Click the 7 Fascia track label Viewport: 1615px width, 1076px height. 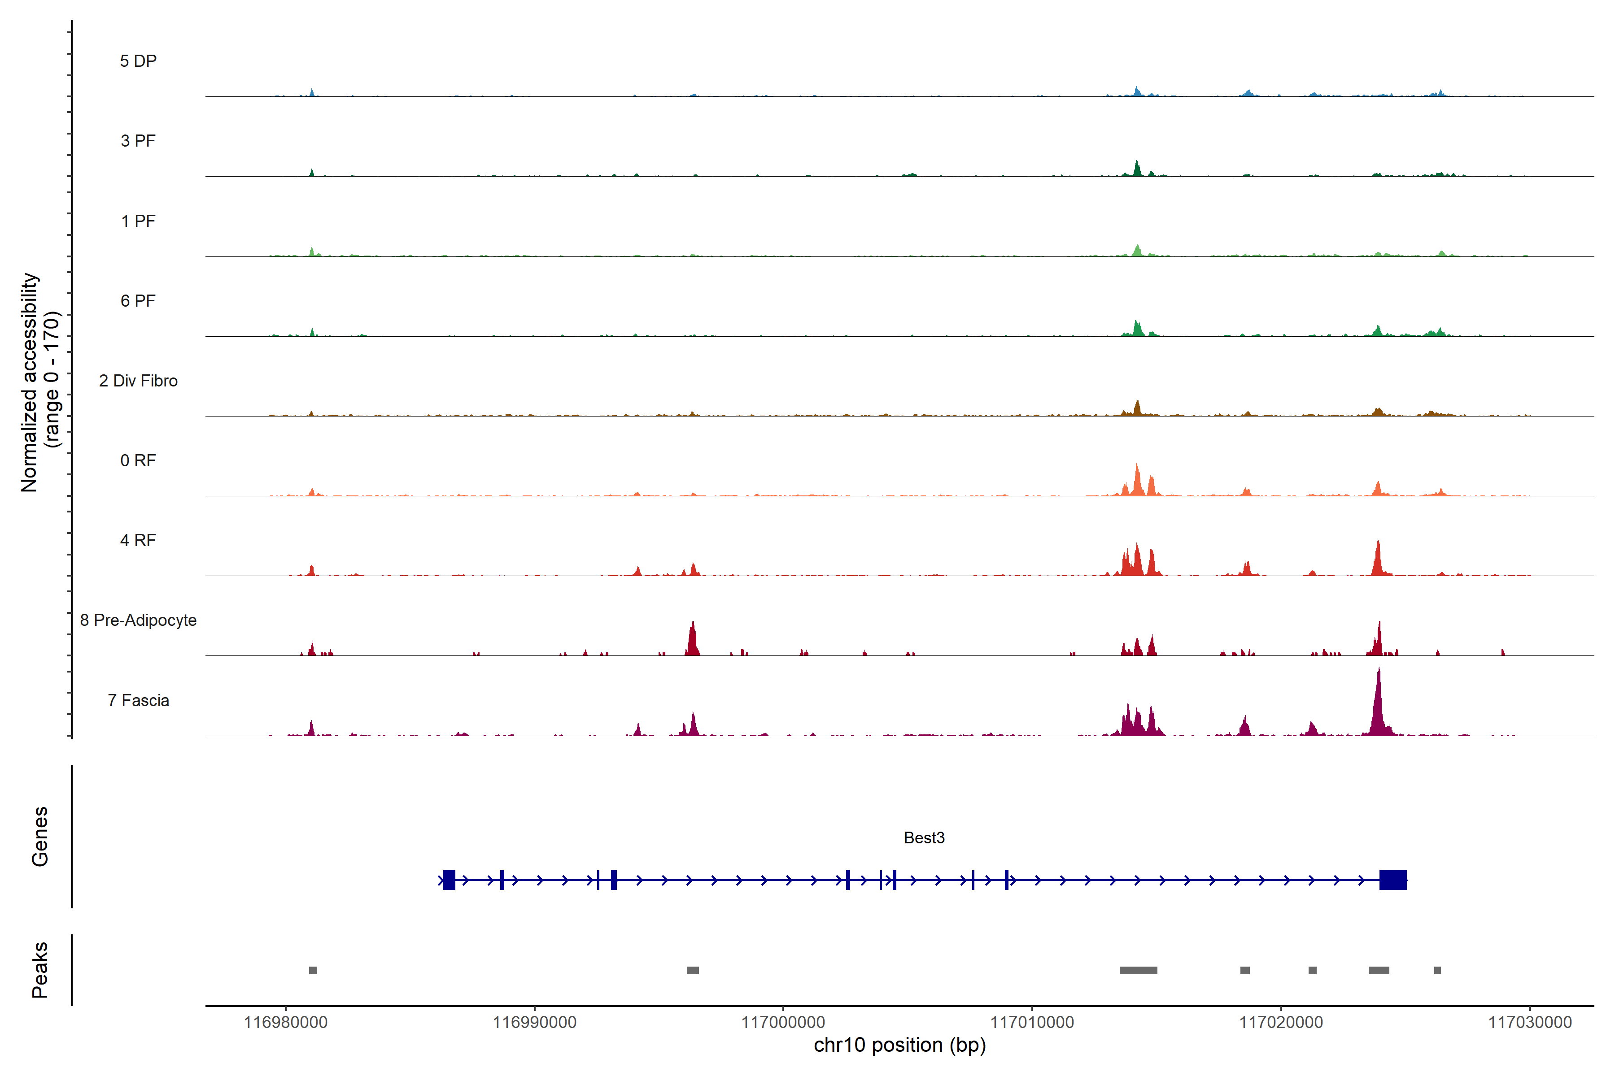pos(138,700)
